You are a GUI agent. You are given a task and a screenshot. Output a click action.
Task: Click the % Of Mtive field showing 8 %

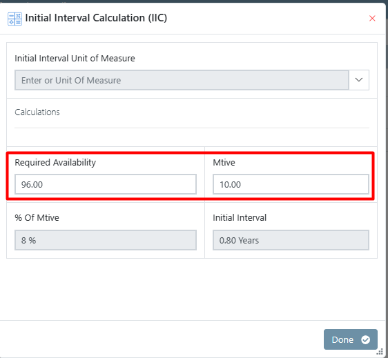[106, 240]
